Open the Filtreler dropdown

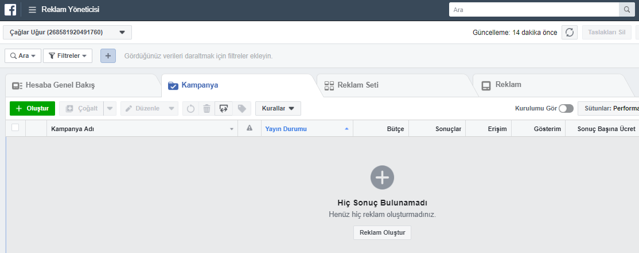point(68,56)
